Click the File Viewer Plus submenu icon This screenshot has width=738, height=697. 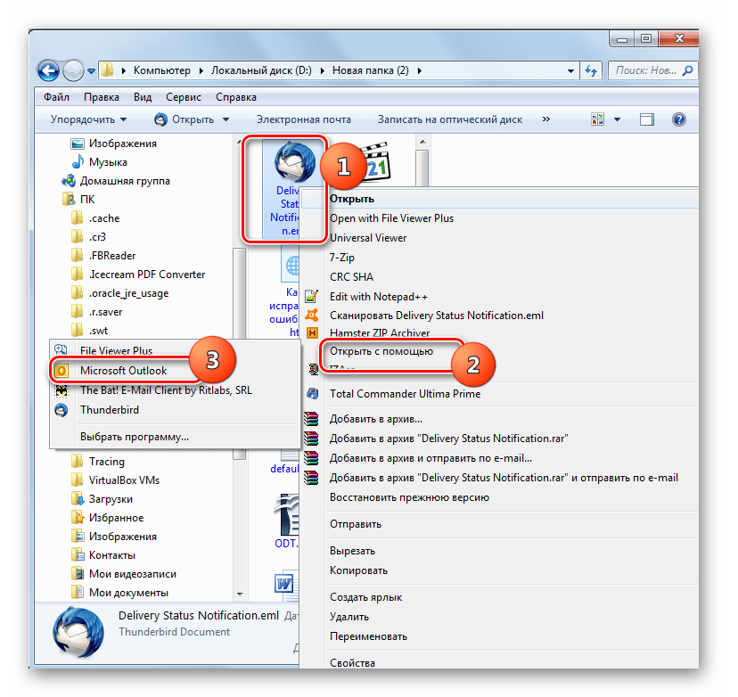(x=61, y=349)
